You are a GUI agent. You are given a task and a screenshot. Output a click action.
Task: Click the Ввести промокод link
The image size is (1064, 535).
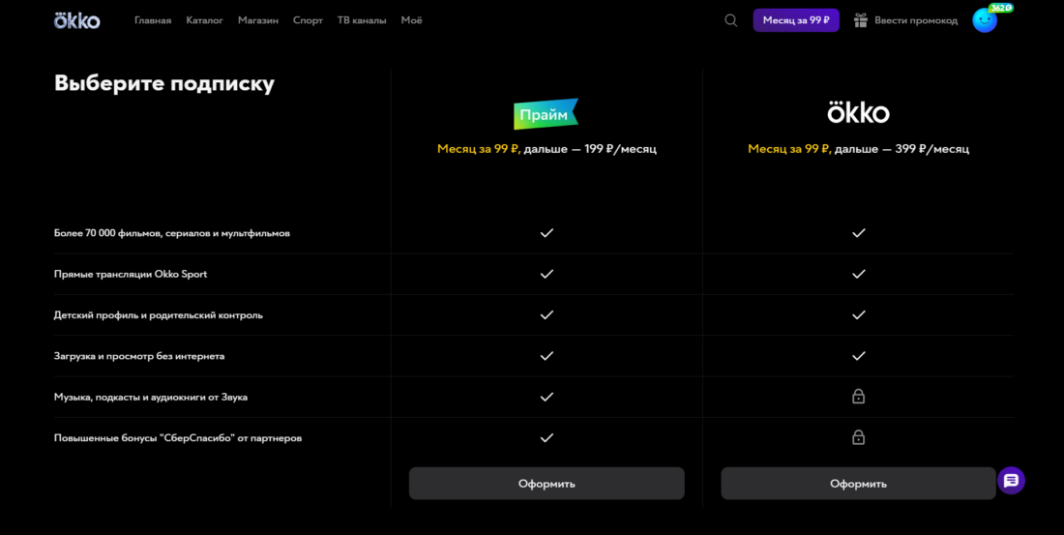click(916, 20)
